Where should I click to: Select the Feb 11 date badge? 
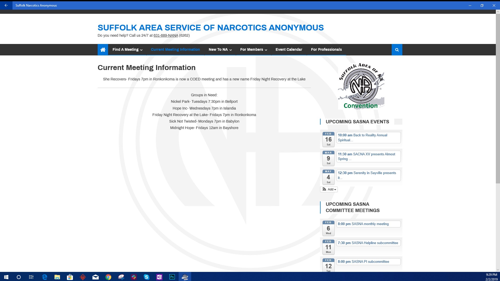click(328, 247)
